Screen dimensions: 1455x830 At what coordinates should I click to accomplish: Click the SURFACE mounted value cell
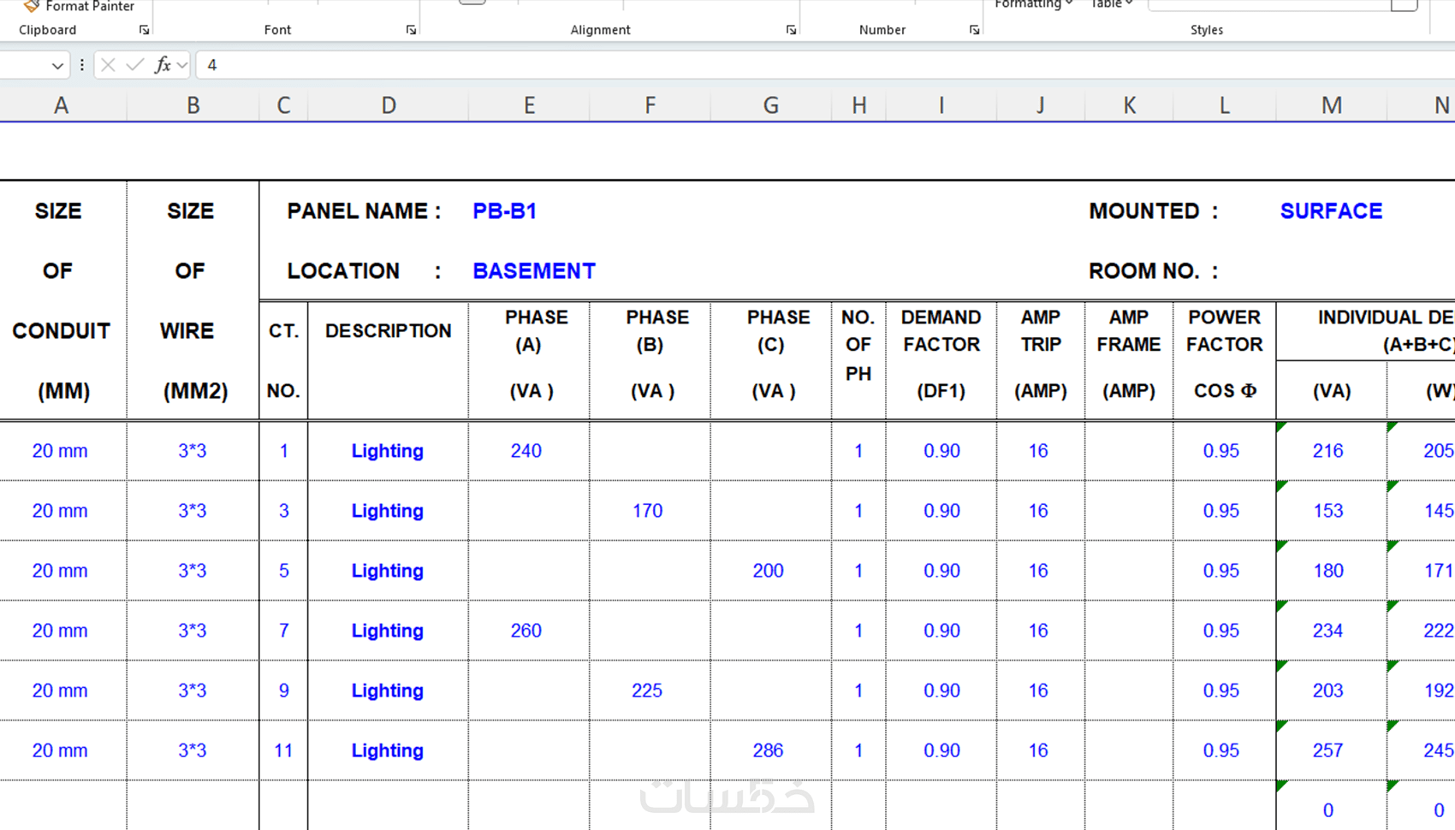click(1331, 211)
